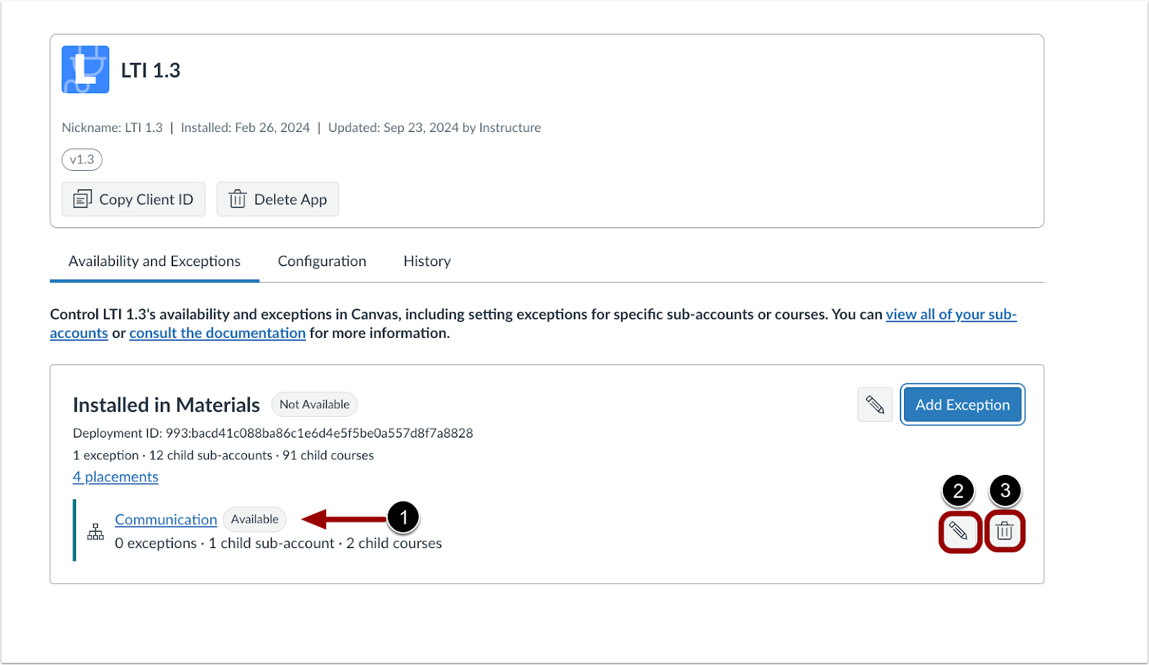Open the view all sub-accounts link
Image resolution: width=1149 pixels, height=665 pixels.
pyautogui.click(x=951, y=314)
